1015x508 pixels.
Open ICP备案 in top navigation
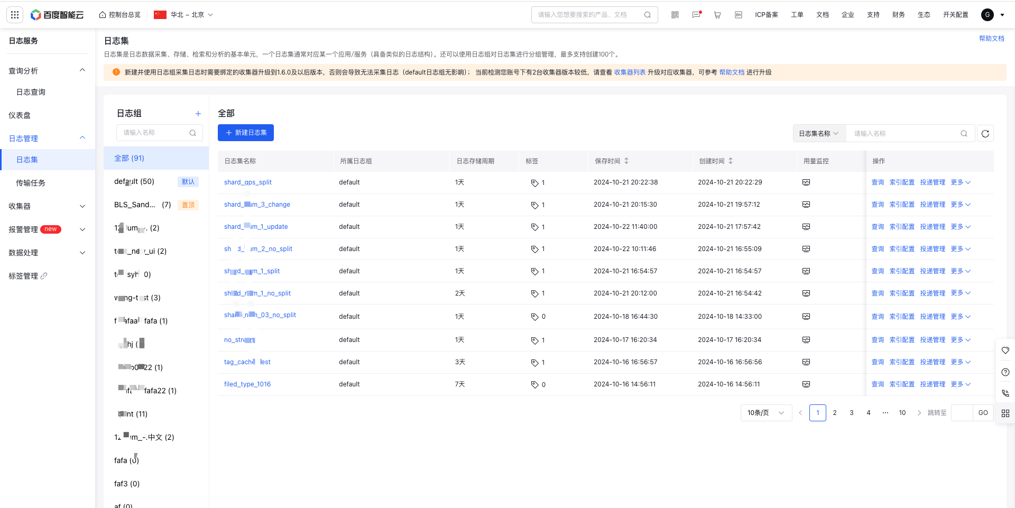[x=767, y=15]
